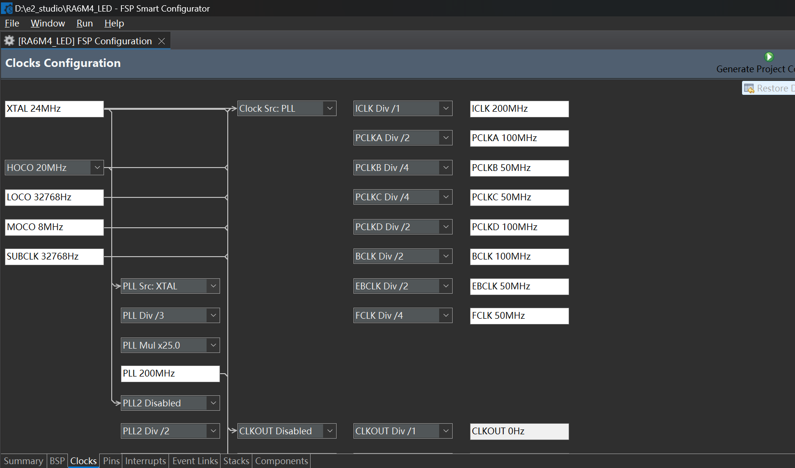Open the Help menu

[x=114, y=23]
